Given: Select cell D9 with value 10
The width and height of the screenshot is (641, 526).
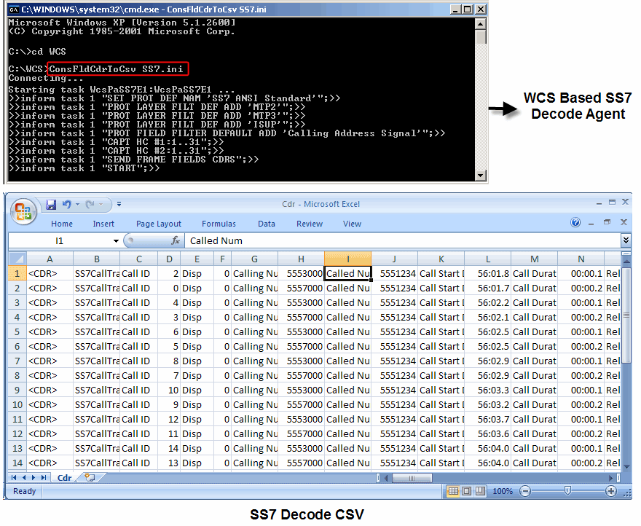Looking at the screenshot, I should [169, 390].
